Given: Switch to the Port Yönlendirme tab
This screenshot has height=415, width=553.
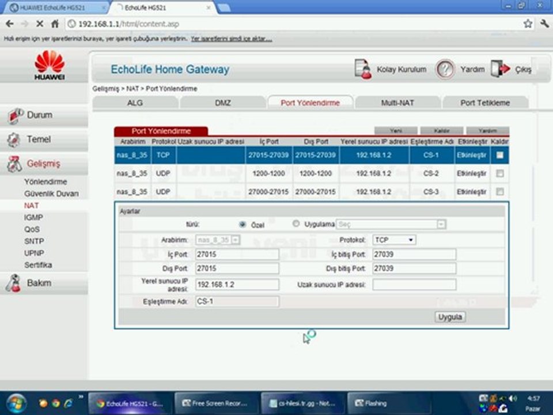Looking at the screenshot, I should pyautogui.click(x=310, y=103).
